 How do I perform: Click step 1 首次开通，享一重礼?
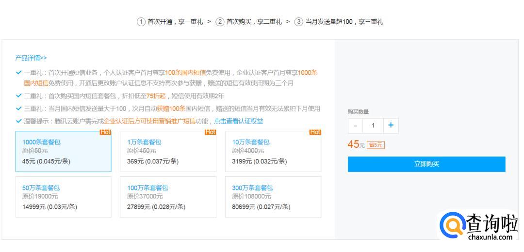tap(170, 22)
